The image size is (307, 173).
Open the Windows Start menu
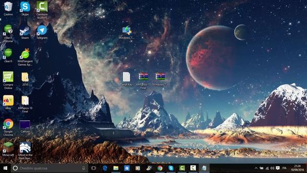[x=5, y=168]
